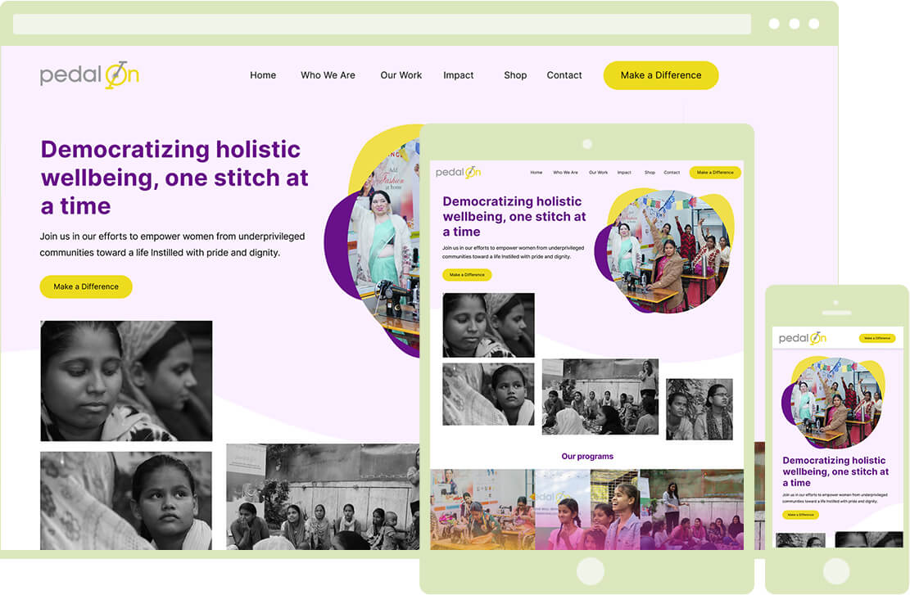
Task: Open the large black-and-white woman photo on desktop
Action: pos(126,381)
